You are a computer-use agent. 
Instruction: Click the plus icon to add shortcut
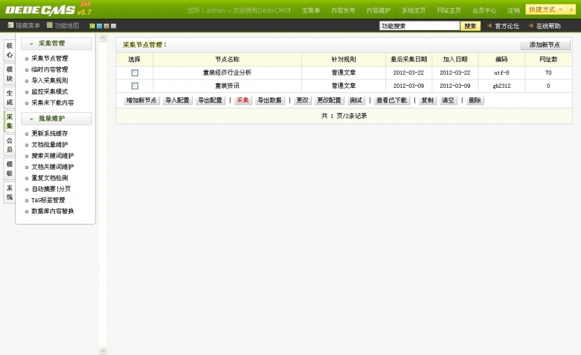coord(571,10)
